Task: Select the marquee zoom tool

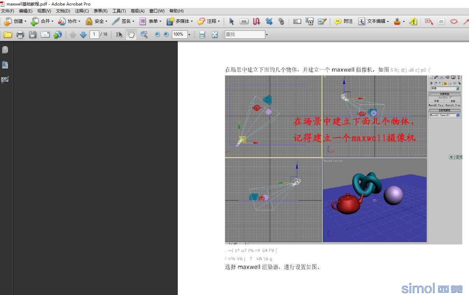Action: pyautogui.click(x=144, y=35)
